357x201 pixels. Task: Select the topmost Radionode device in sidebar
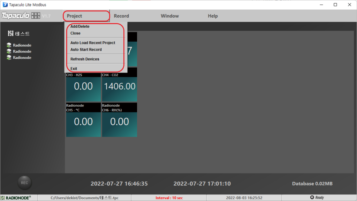coord(19,45)
